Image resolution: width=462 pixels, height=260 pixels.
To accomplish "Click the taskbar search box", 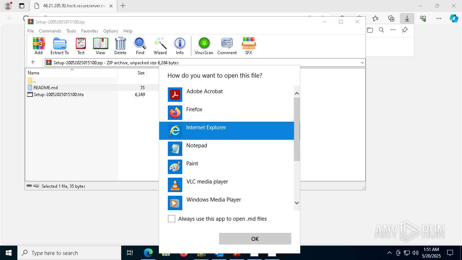I will [69, 253].
